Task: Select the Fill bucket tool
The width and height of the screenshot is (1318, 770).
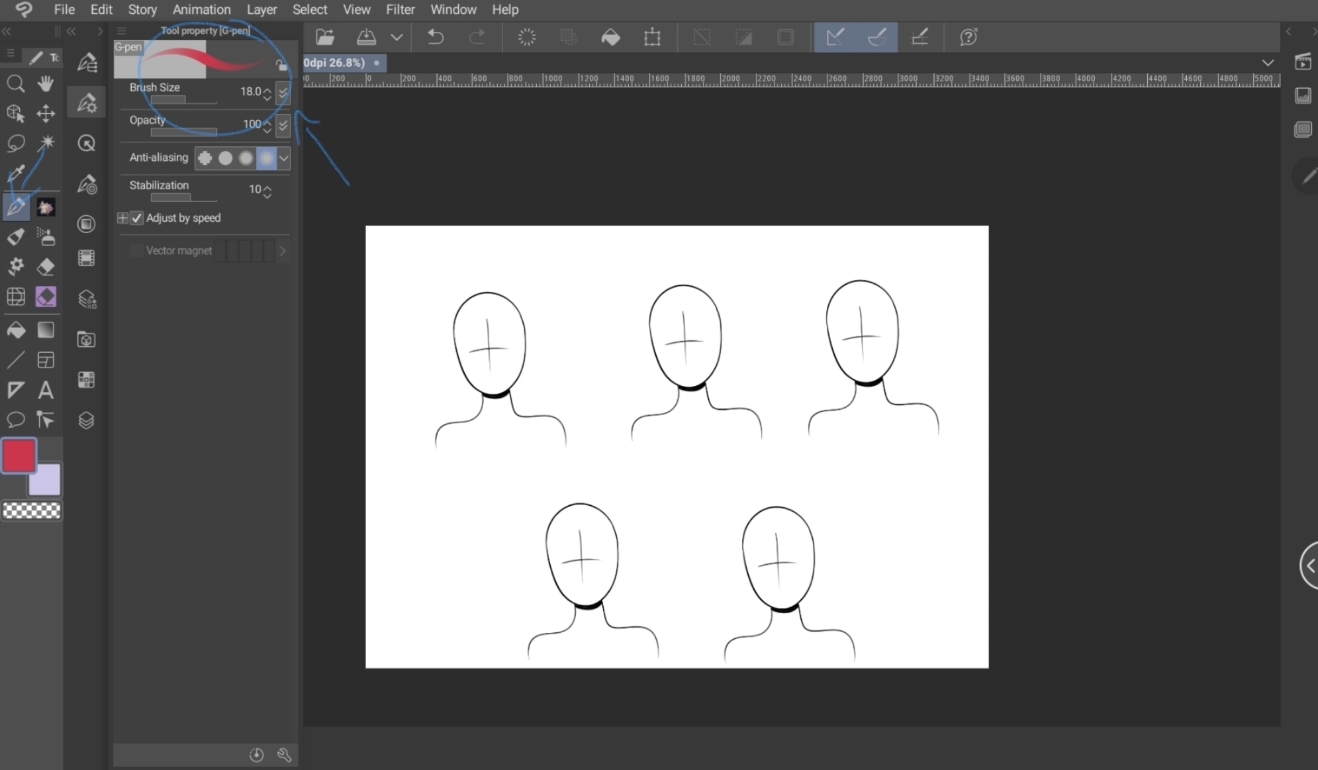Action: pos(15,330)
